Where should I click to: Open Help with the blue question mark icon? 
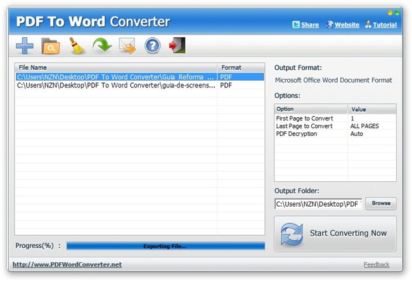152,46
